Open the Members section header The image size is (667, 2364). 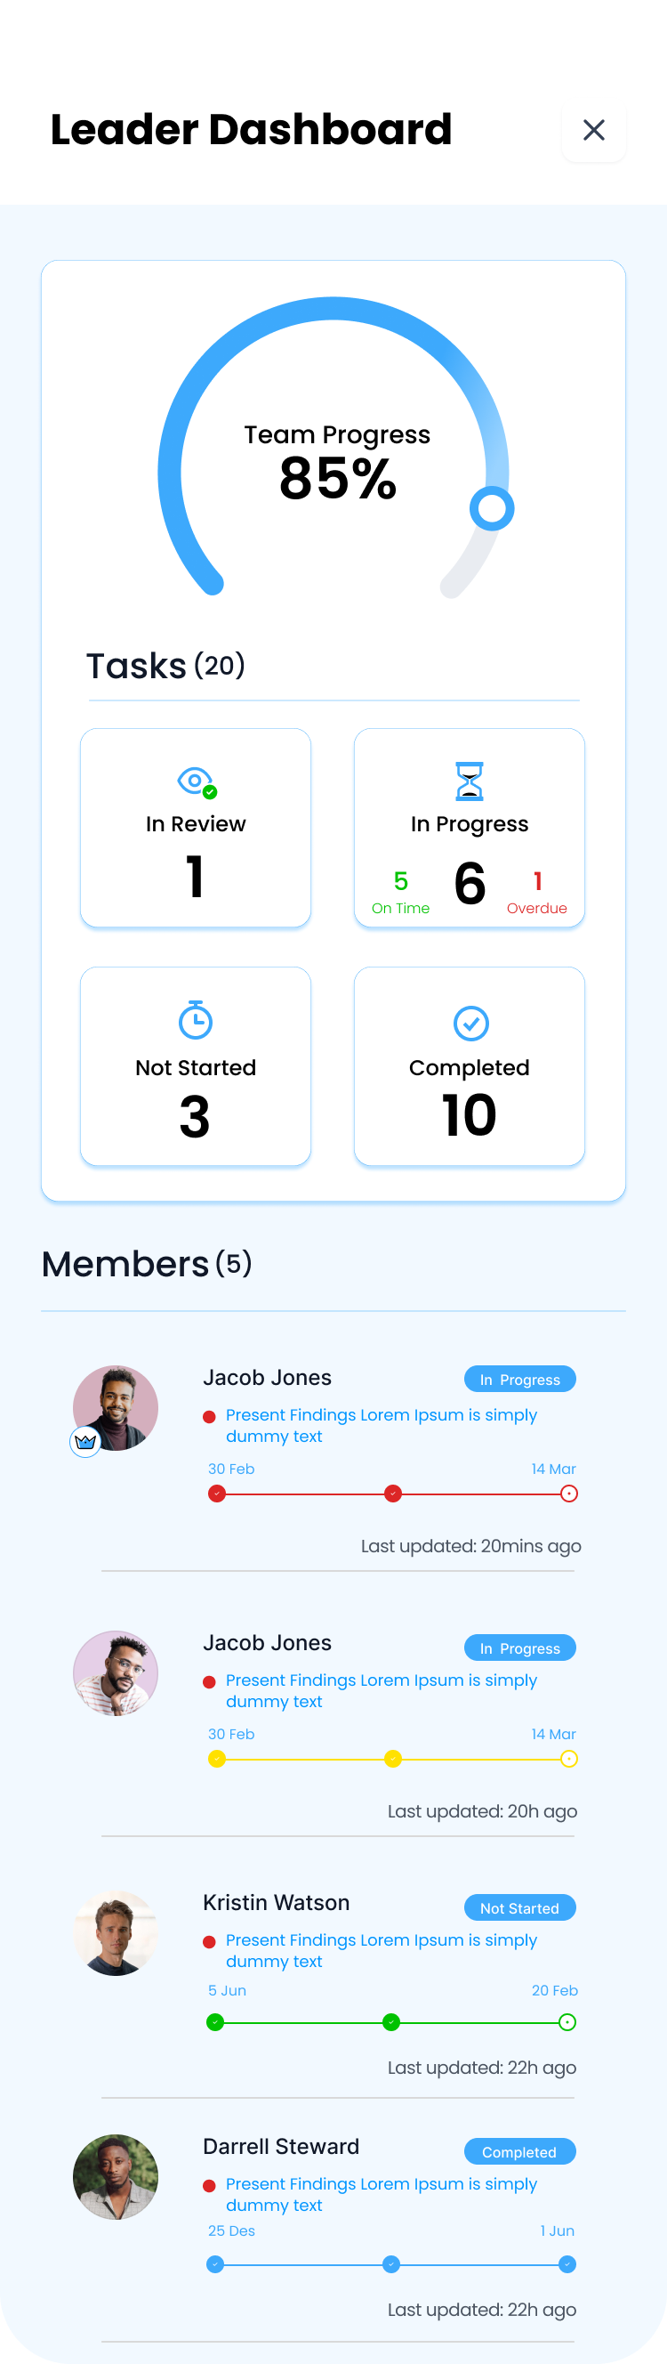tap(147, 1265)
